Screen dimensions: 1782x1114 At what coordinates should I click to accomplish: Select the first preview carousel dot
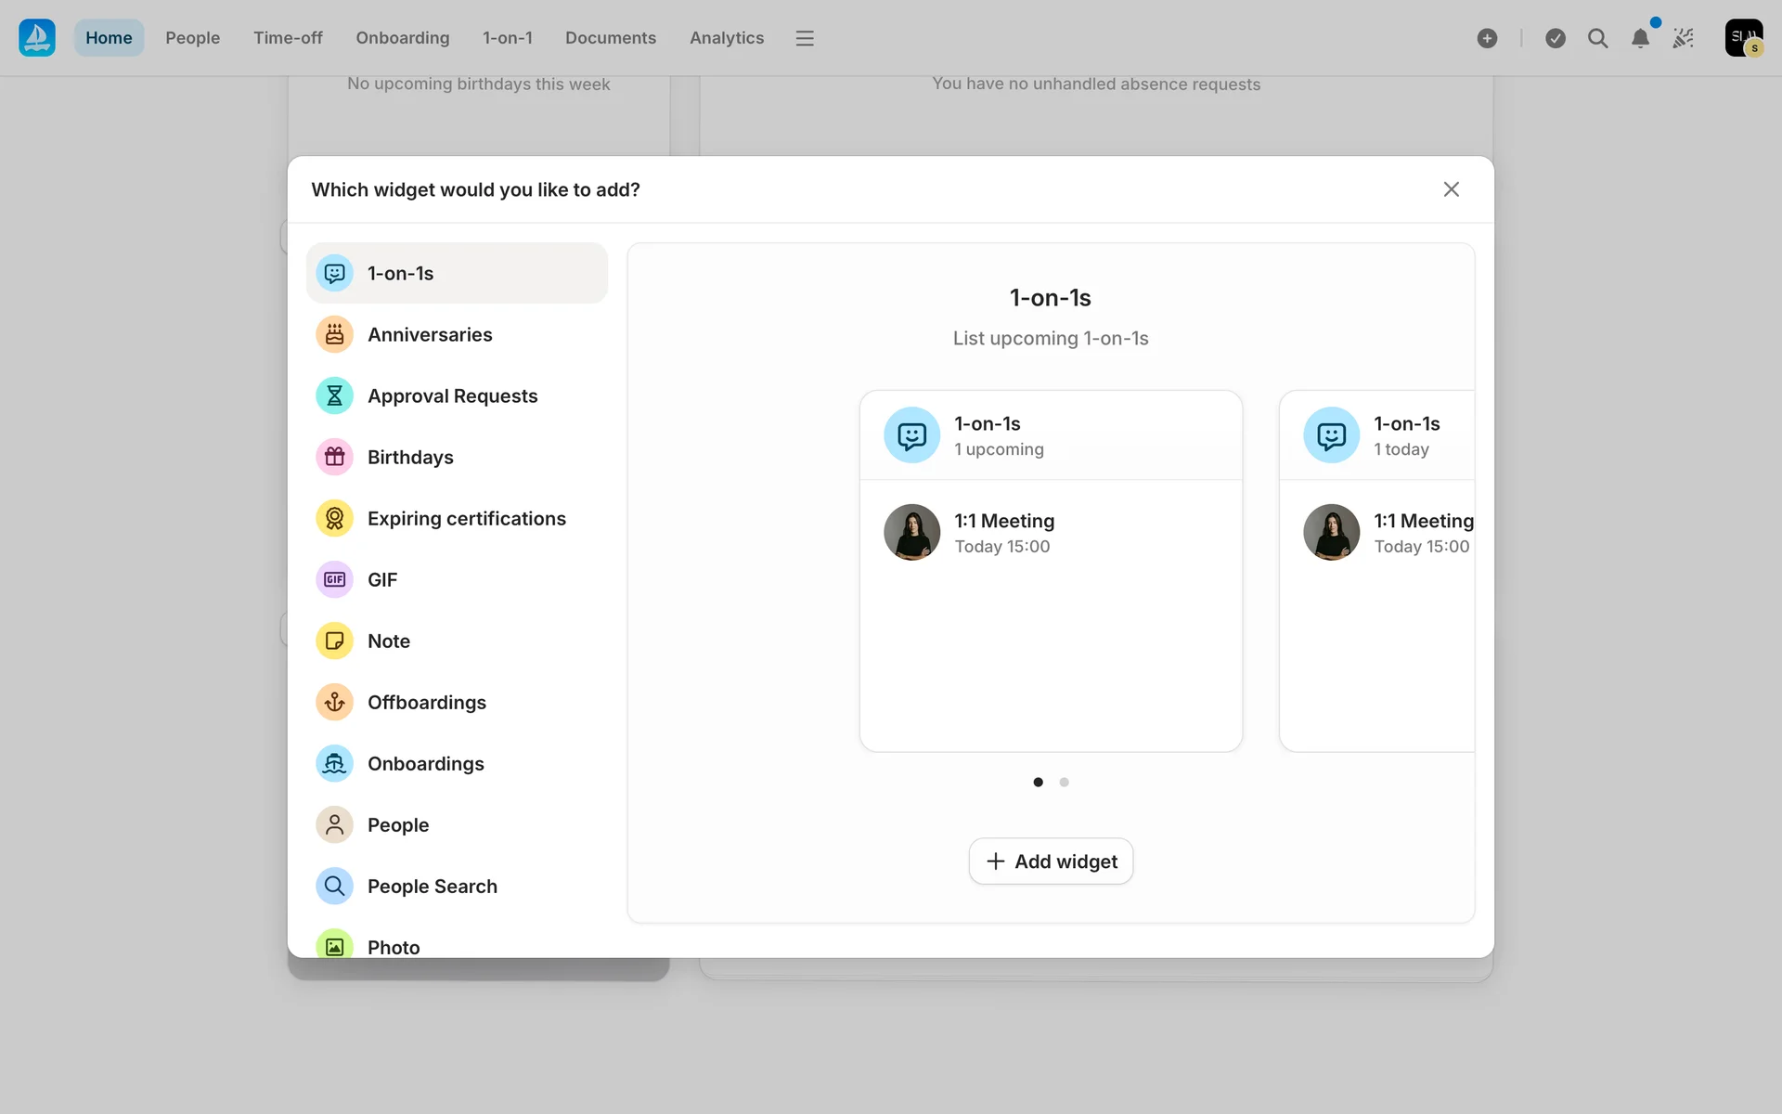point(1038,782)
